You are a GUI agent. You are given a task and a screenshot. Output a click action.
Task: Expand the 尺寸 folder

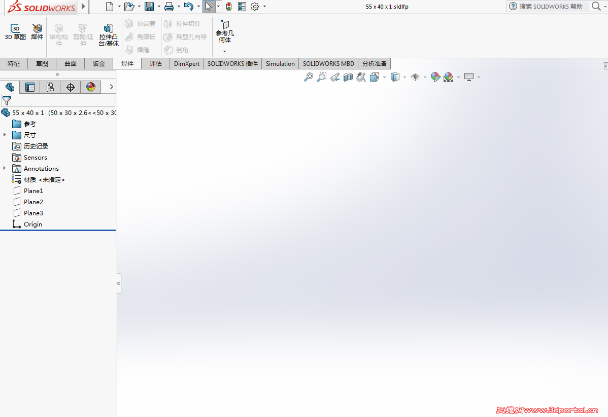pyautogui.click(x=5, y=135)
